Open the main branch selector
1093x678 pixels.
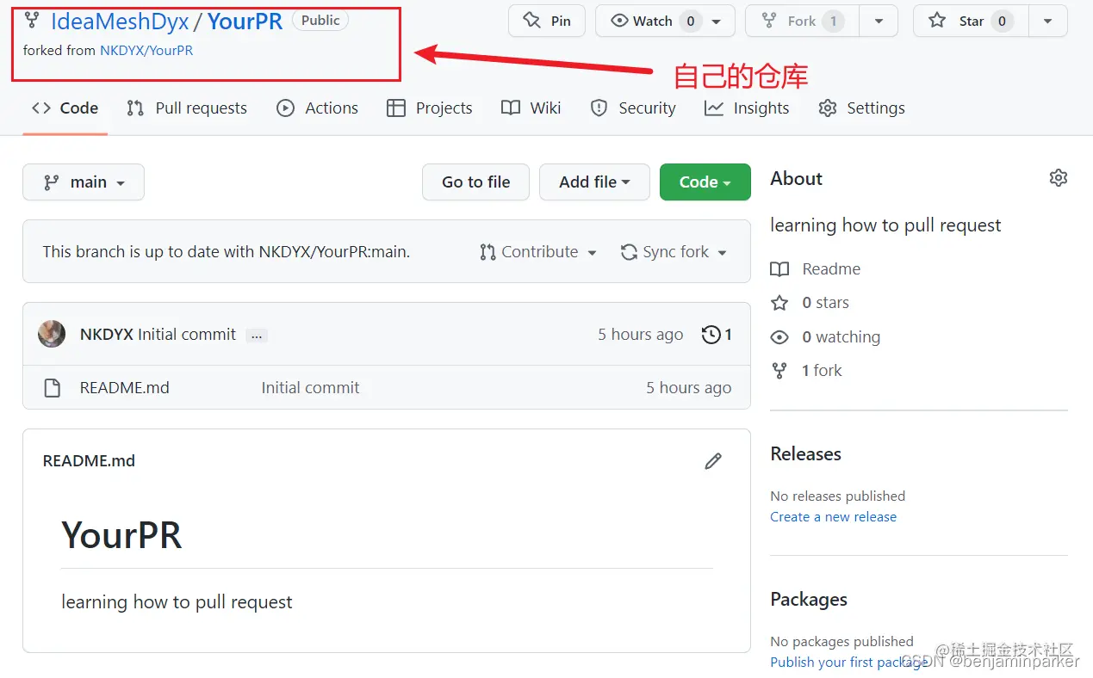84,182
